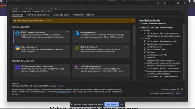Click the Installation details scrollbar
Viewport: 195px width, 109px height.
(184, 52)
